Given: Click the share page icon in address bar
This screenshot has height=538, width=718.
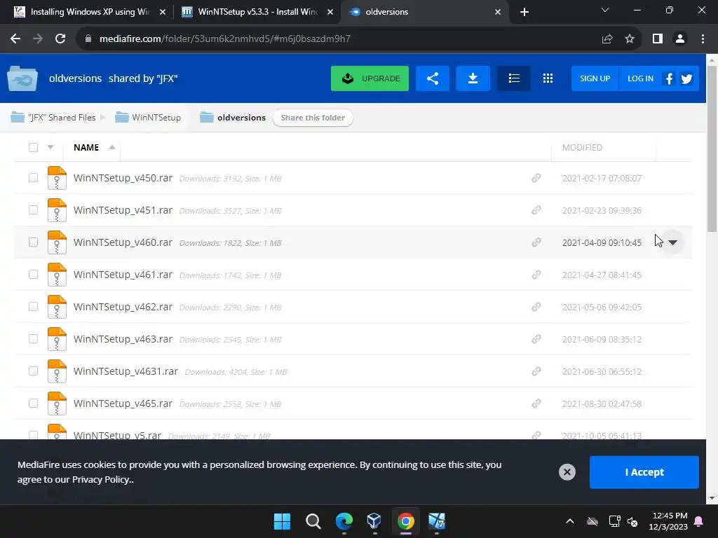Looking at the screenshot, I should (607, 39).
